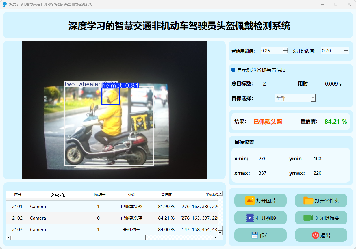Click the film strip video icon
This screenshot has width=356, height=249.
pos(250,218)
